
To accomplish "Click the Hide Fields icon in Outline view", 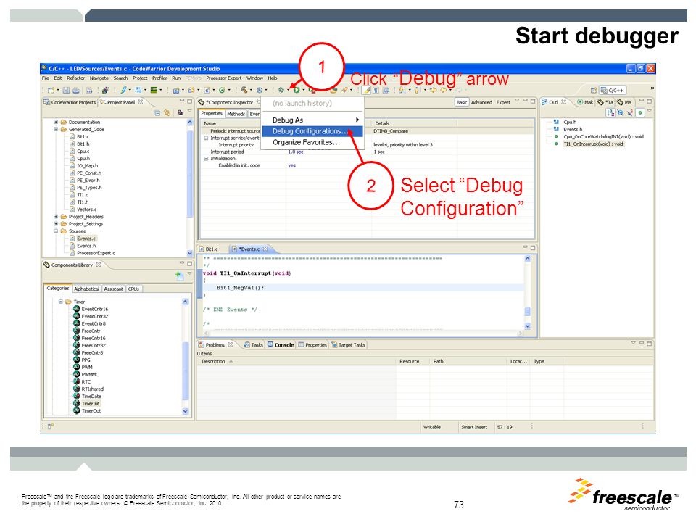I will click(x=620, y=113).
